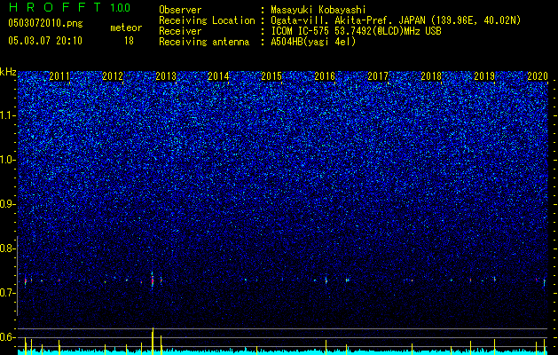Click the Receiving Location label

[x=207, y=20]
